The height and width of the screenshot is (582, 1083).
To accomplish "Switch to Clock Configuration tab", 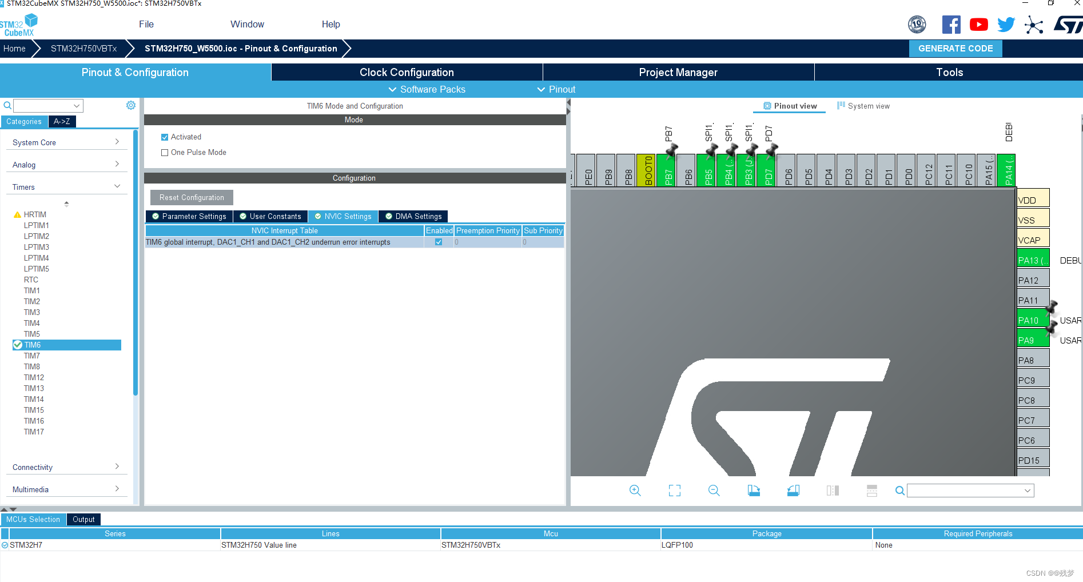I will [x=407, y=72].
